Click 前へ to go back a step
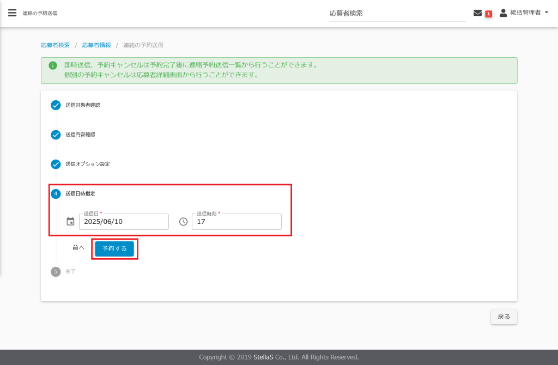 78,248
